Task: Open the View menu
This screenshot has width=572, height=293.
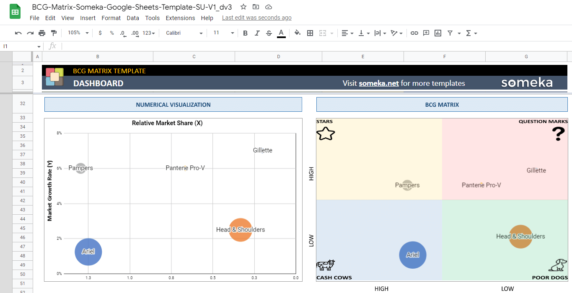Action: [67, 18]
